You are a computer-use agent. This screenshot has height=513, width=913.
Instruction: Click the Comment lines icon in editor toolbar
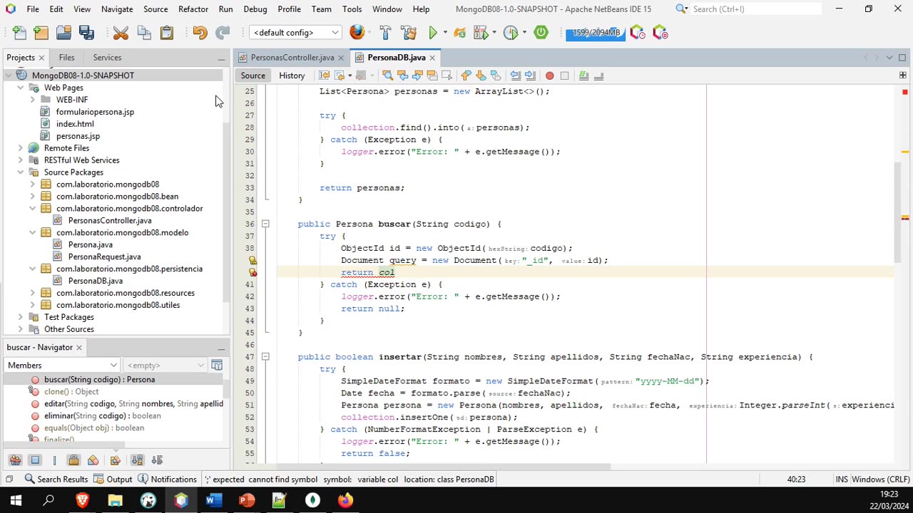coord(583,76)
